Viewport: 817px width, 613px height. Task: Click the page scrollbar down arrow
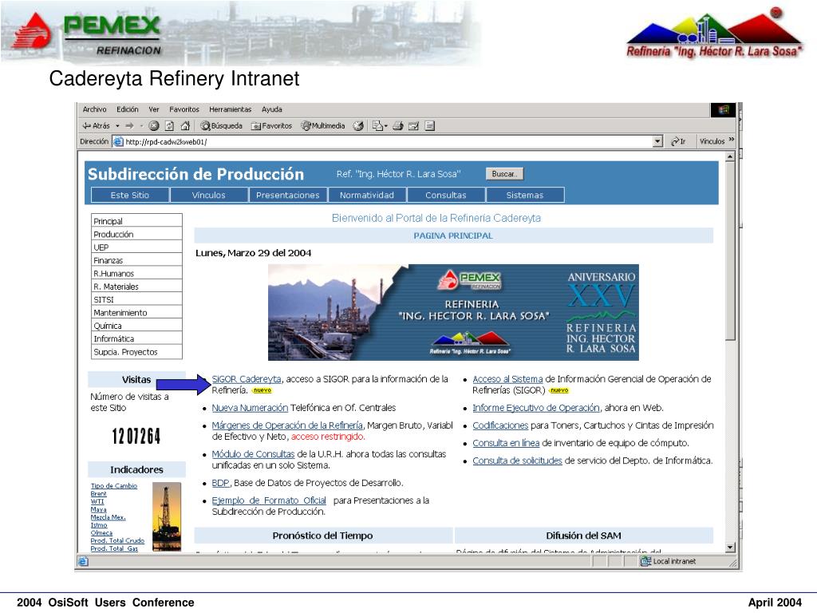point(730,548)
